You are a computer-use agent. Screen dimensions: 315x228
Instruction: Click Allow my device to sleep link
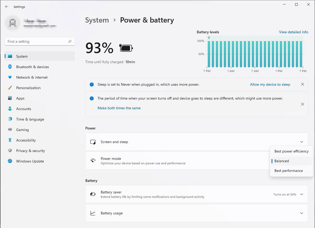pyautogui.click(x=270, y=84)
